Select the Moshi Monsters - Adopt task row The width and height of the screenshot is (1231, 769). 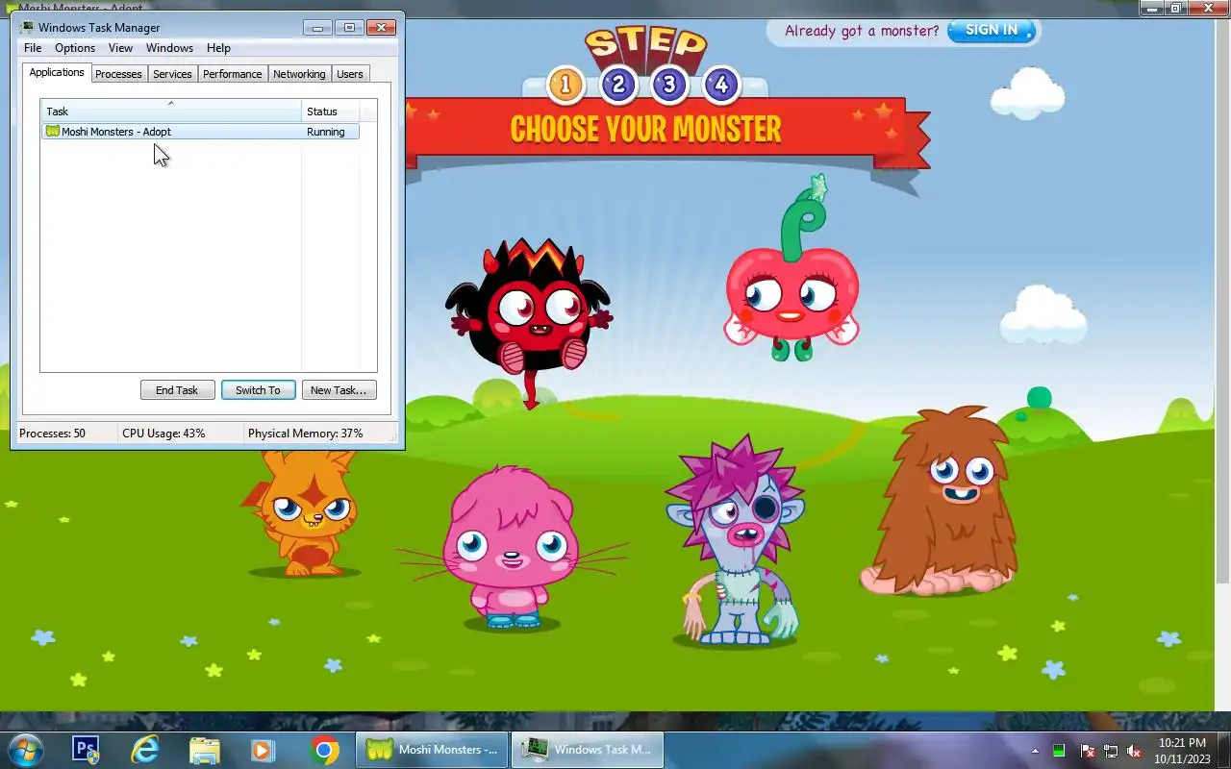point(200,132)
